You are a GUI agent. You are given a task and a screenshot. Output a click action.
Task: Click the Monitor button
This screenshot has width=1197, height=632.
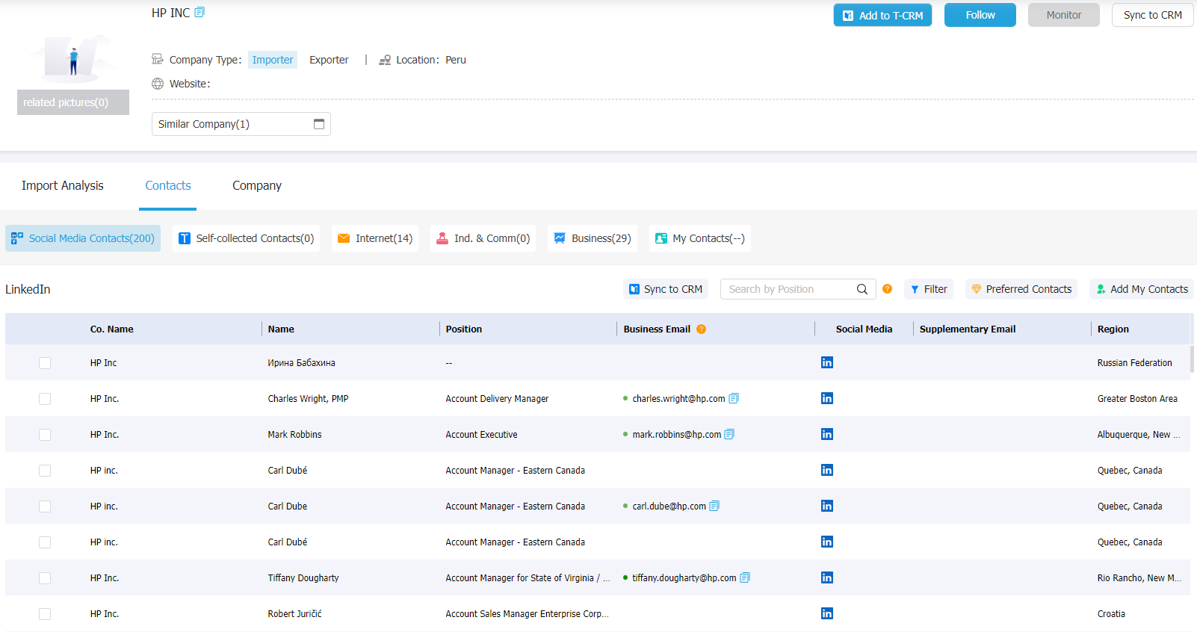(x=1064, y=15)
